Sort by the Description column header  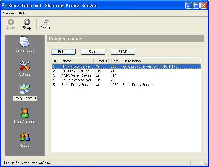pyautogui.click(x=160, y=61)
